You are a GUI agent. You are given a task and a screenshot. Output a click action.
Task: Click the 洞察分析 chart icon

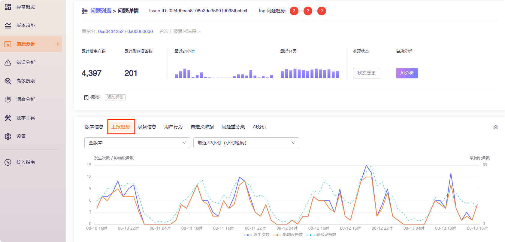tap(8, 100)
